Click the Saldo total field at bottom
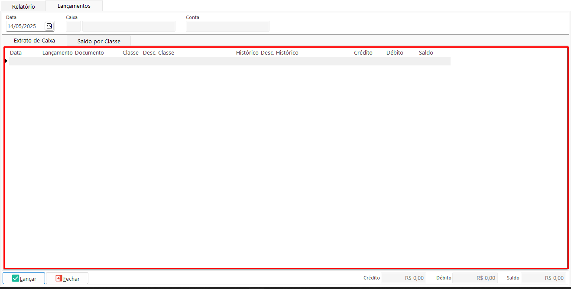 tap(543, 278)
